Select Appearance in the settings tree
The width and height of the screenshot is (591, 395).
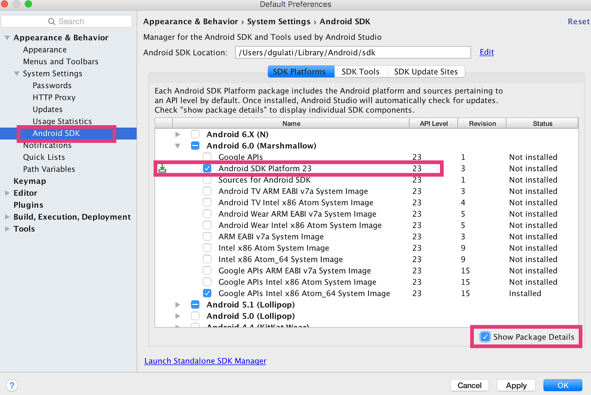(45, 50)
